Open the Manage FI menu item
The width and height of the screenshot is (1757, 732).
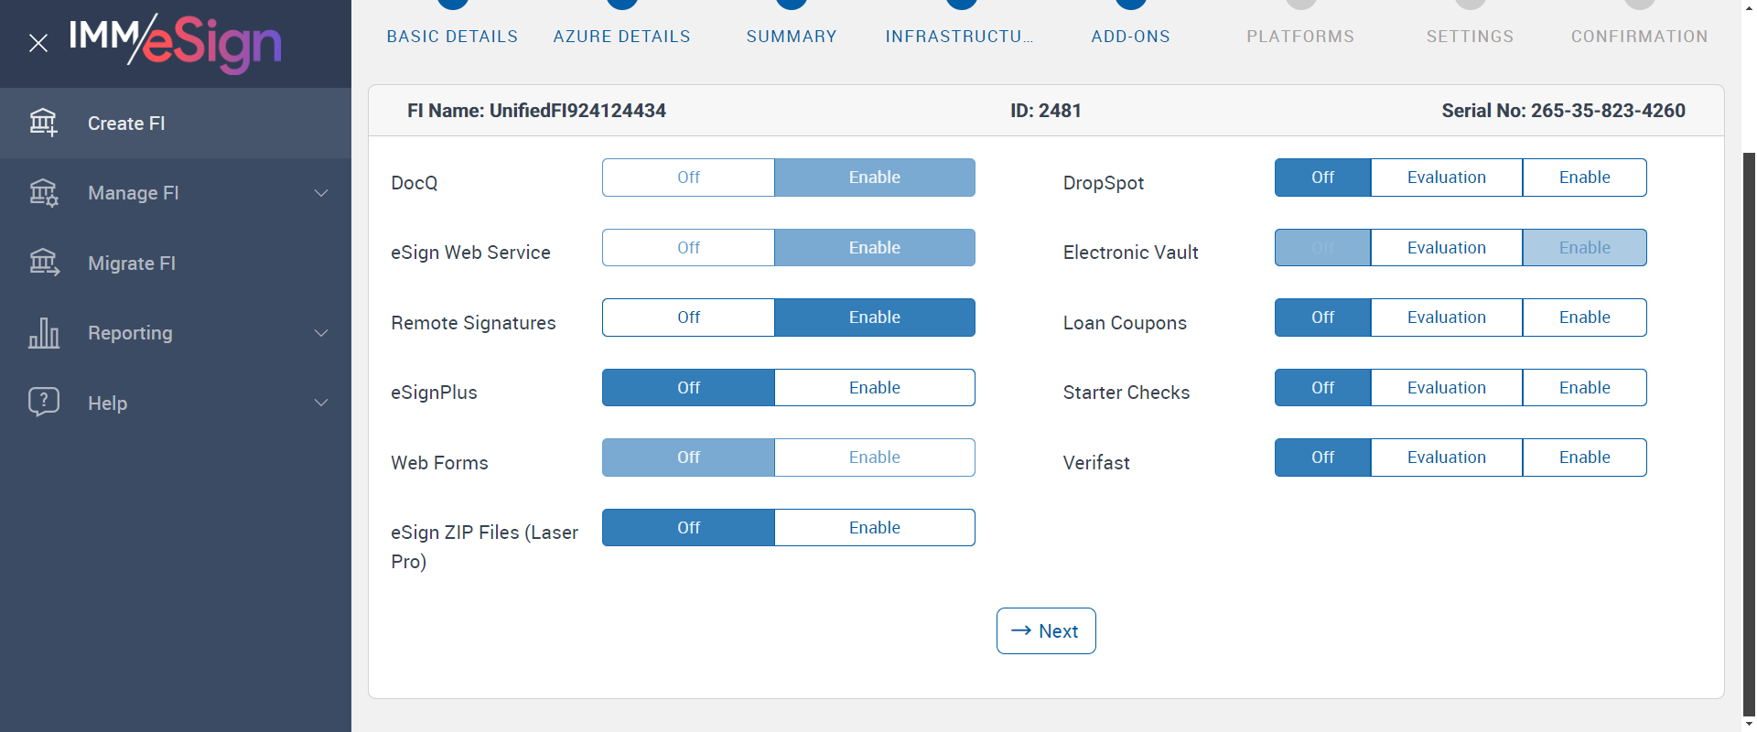point(176,193)
